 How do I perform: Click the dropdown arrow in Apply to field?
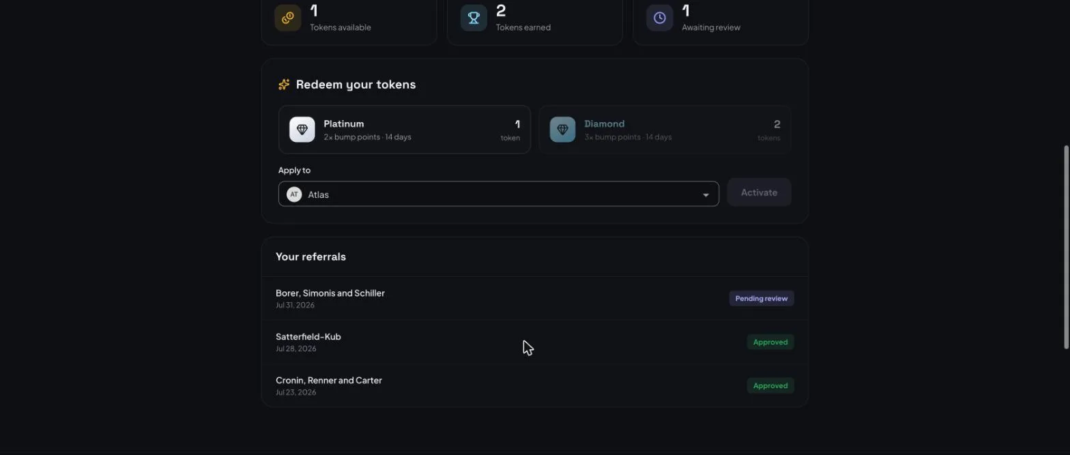coord(706,195)
